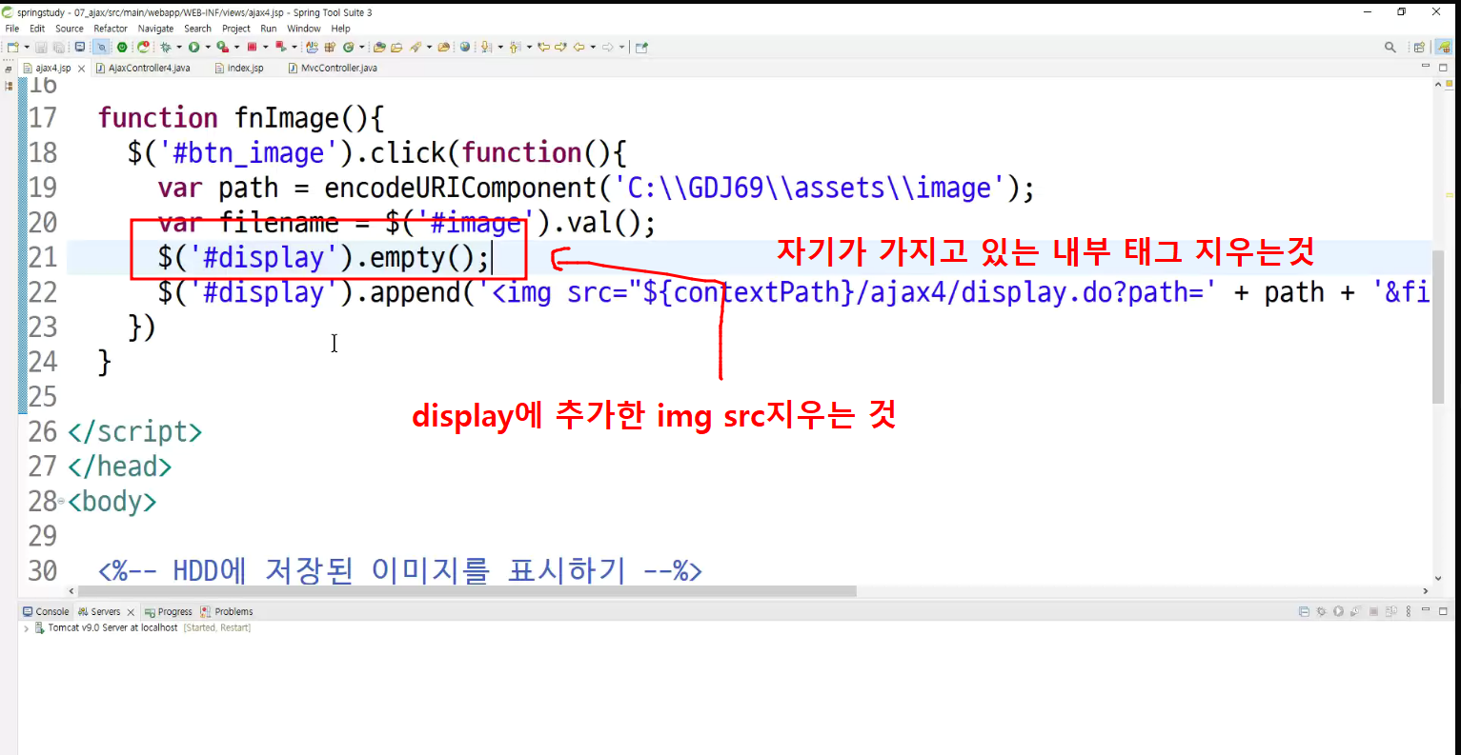
Task: Click the Start server in profile mode icon
Action: click(1355, 611)
